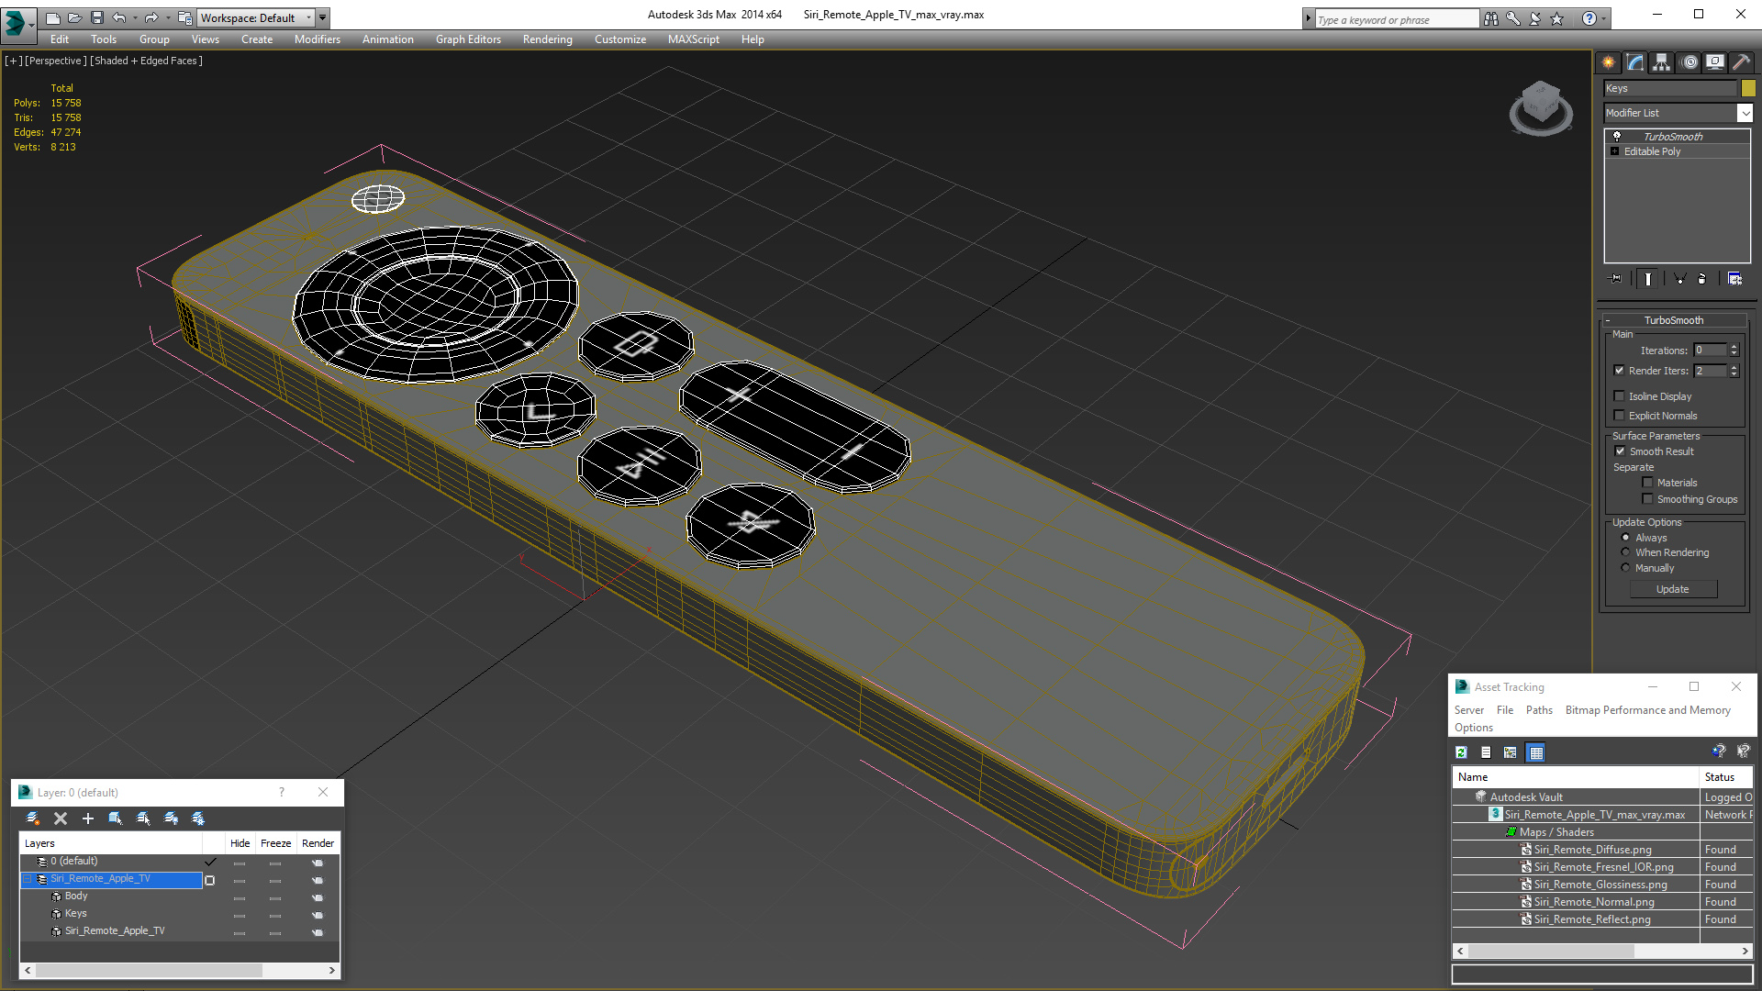Click Options menu in Asset Tracking
Viewport: 1762px width, 991px height.
pyautogui.click(x=1474, y=728)
